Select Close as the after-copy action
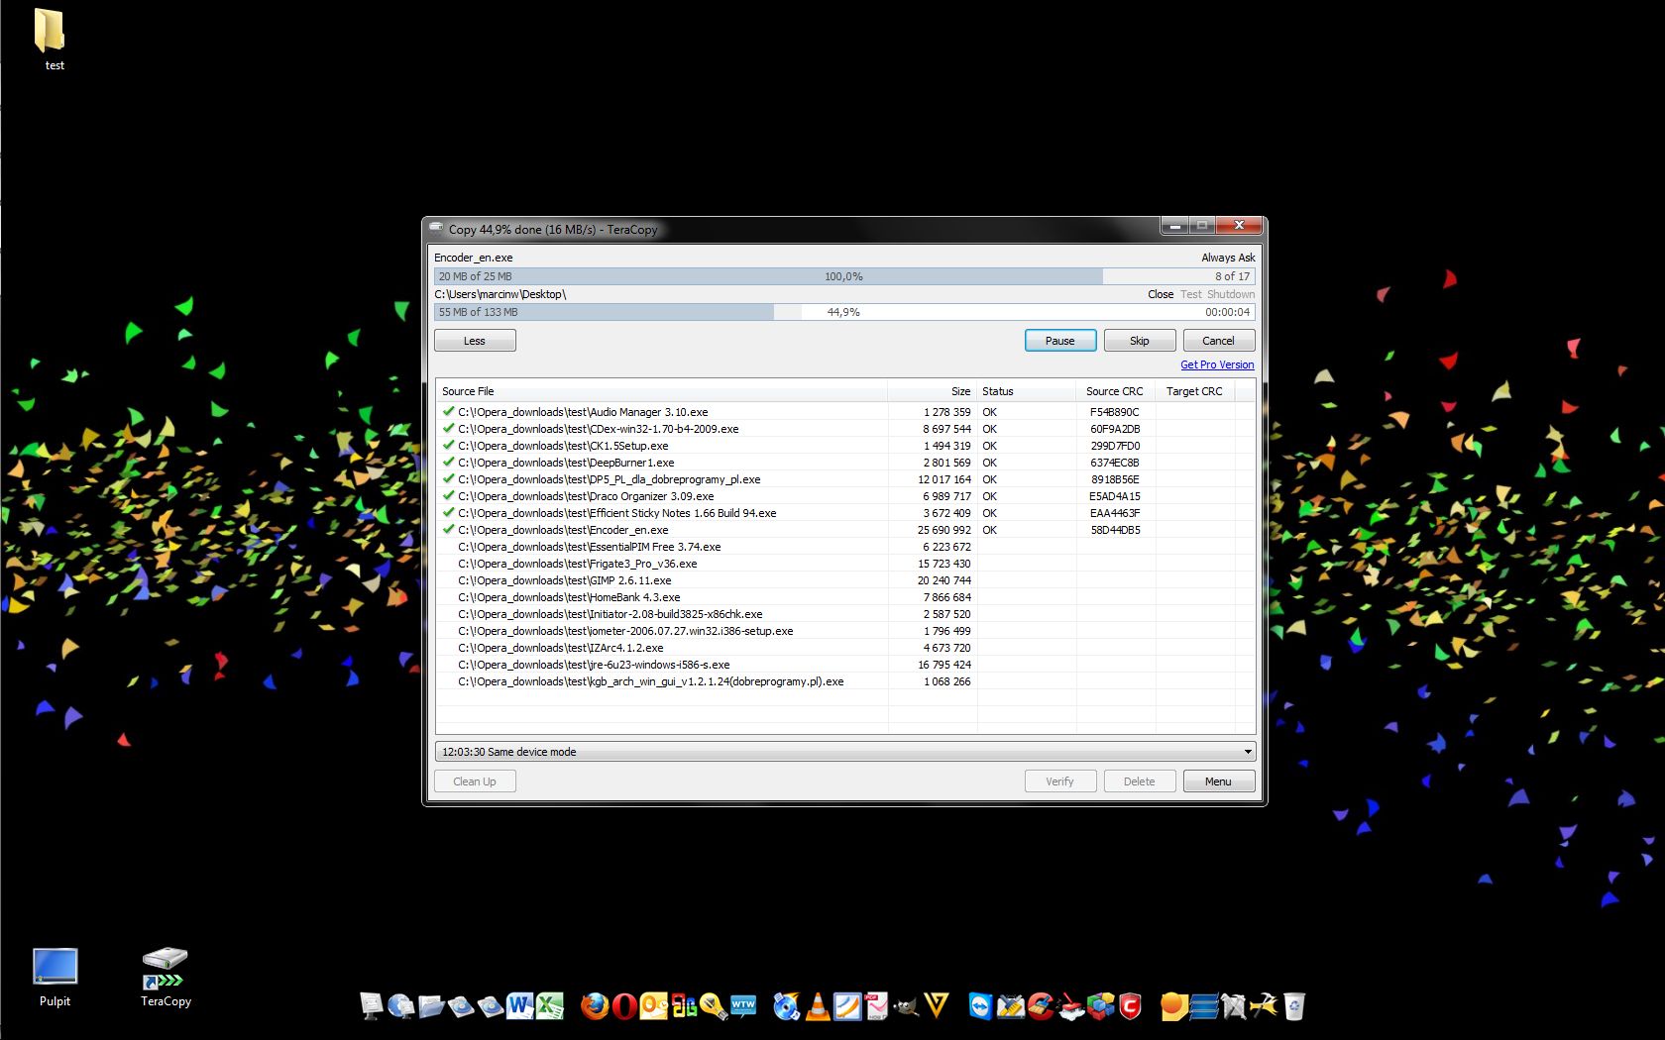Viewport: 1665px width, 1040px height. (1161, 294)
